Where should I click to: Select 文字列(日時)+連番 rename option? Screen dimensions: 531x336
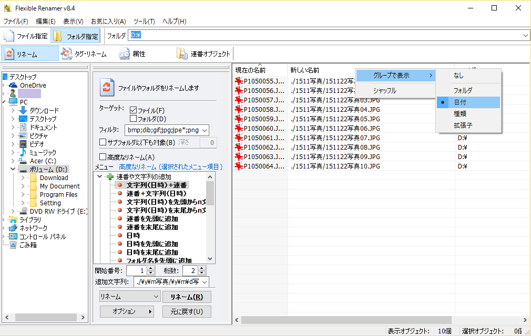click(x=157, y=185)
